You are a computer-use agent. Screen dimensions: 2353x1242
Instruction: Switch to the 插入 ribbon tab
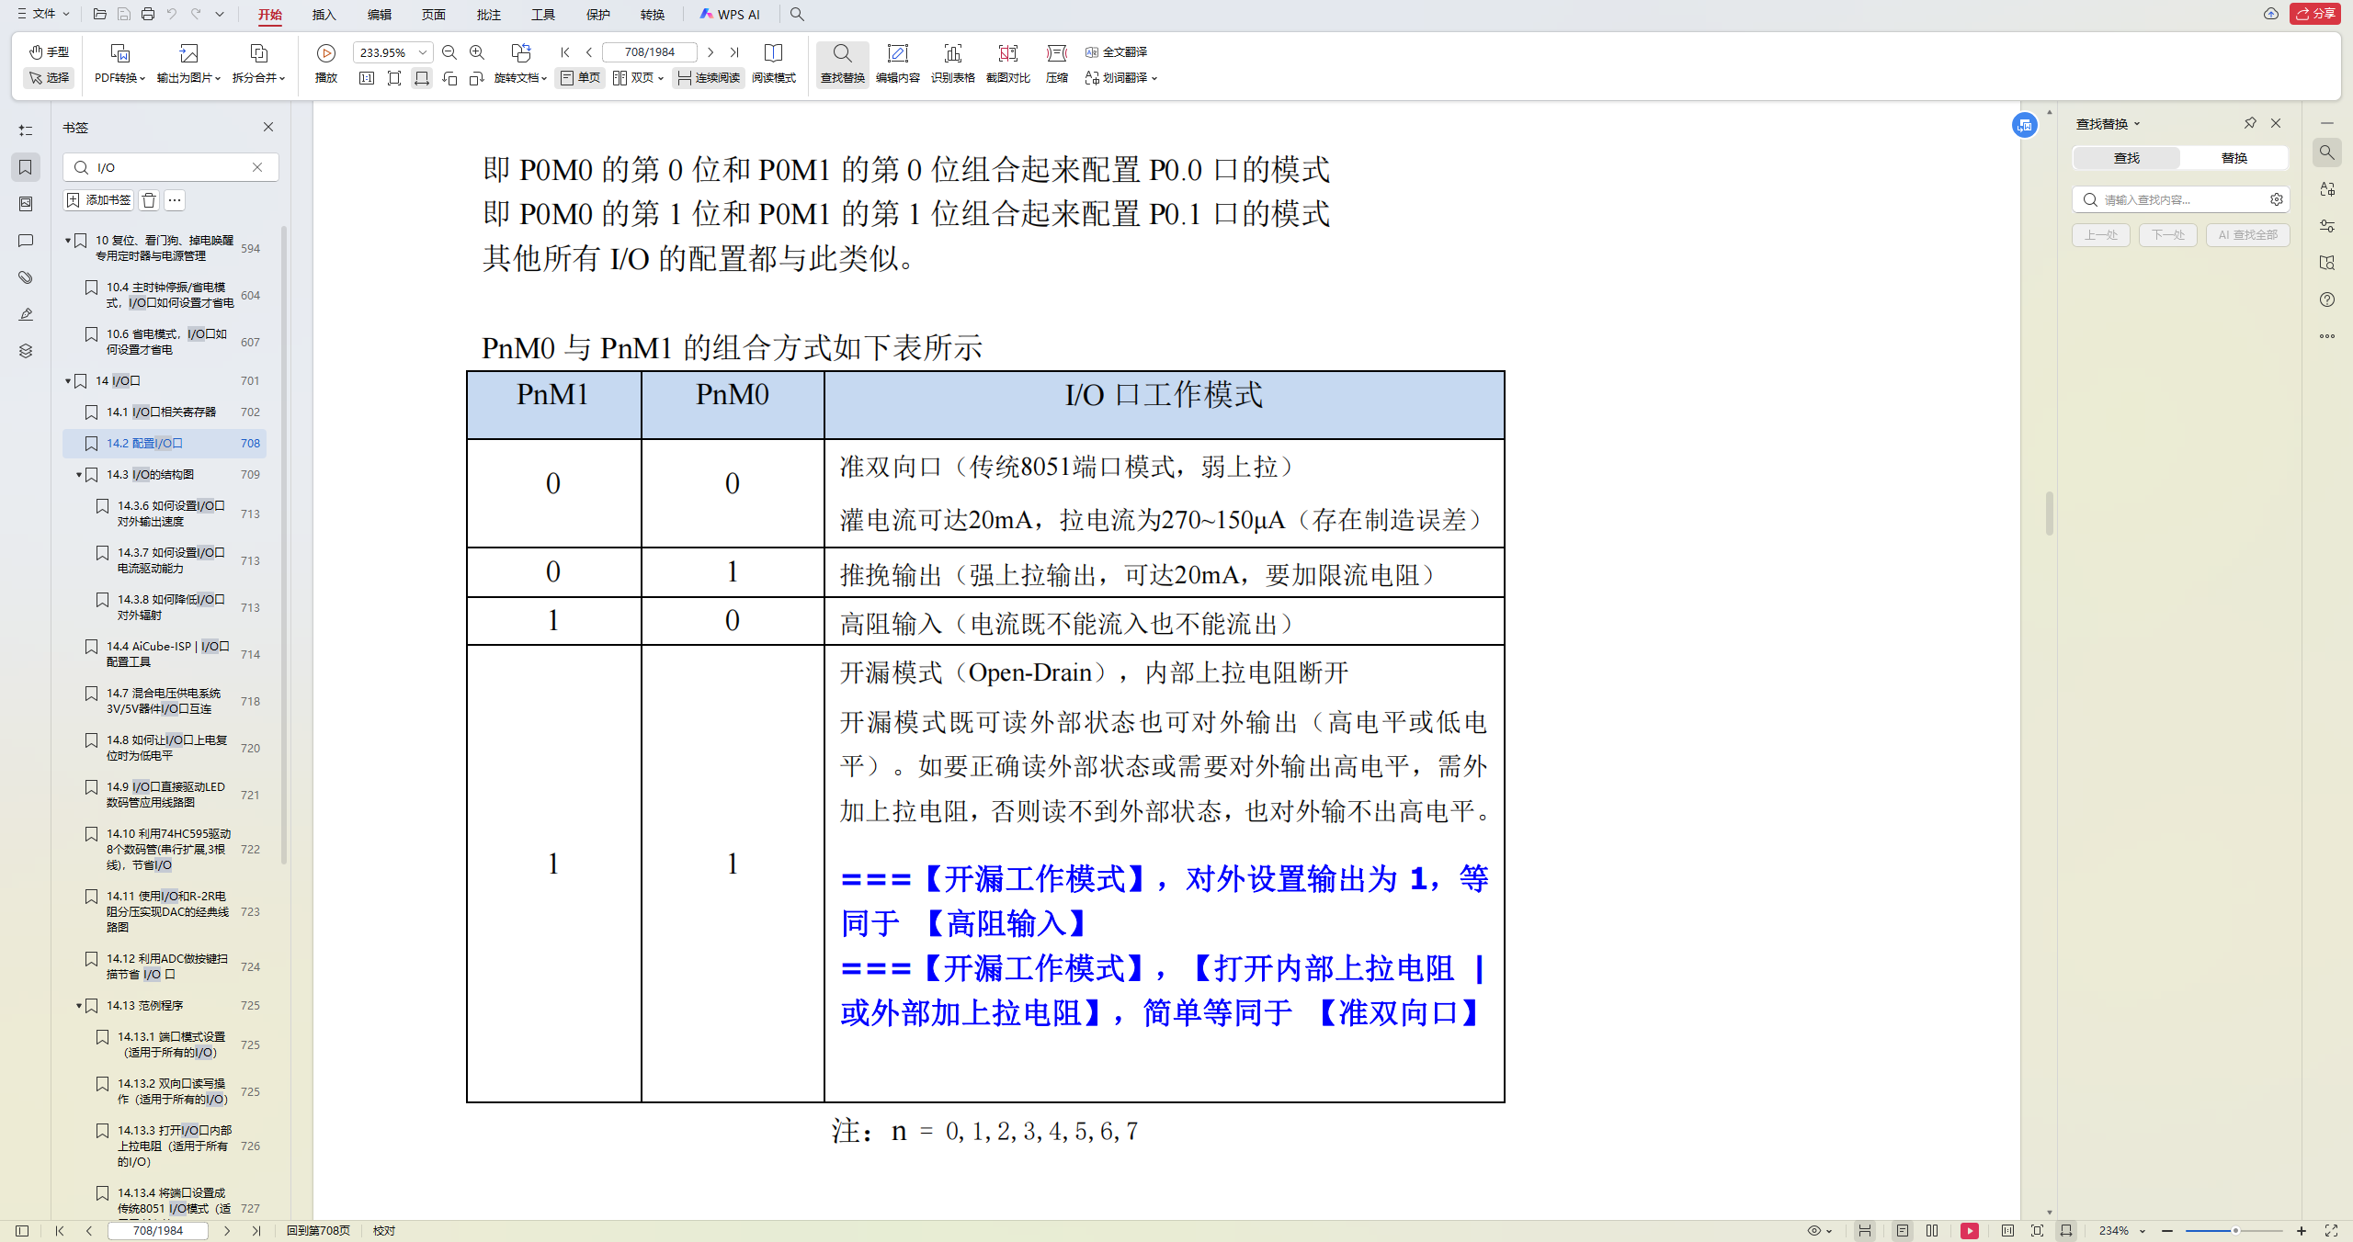(x=323, y=15)
